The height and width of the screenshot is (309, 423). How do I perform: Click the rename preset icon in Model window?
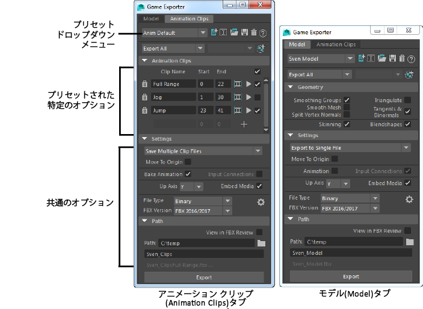pyautogui.click(x=371, y=58)
